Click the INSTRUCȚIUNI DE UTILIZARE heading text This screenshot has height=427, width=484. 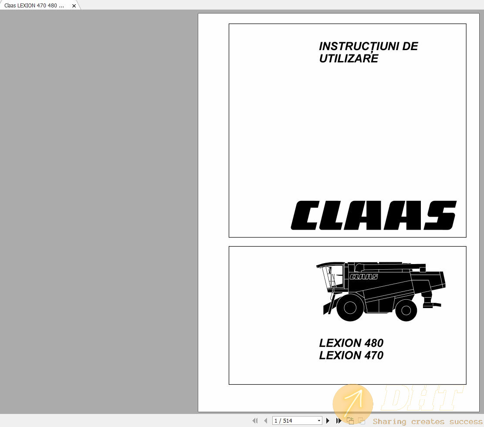tap(368, 52)
